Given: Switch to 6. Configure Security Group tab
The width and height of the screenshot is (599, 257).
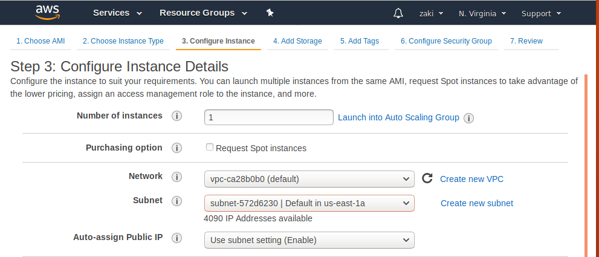Looking at the screenshot, I should coord(446,41).
